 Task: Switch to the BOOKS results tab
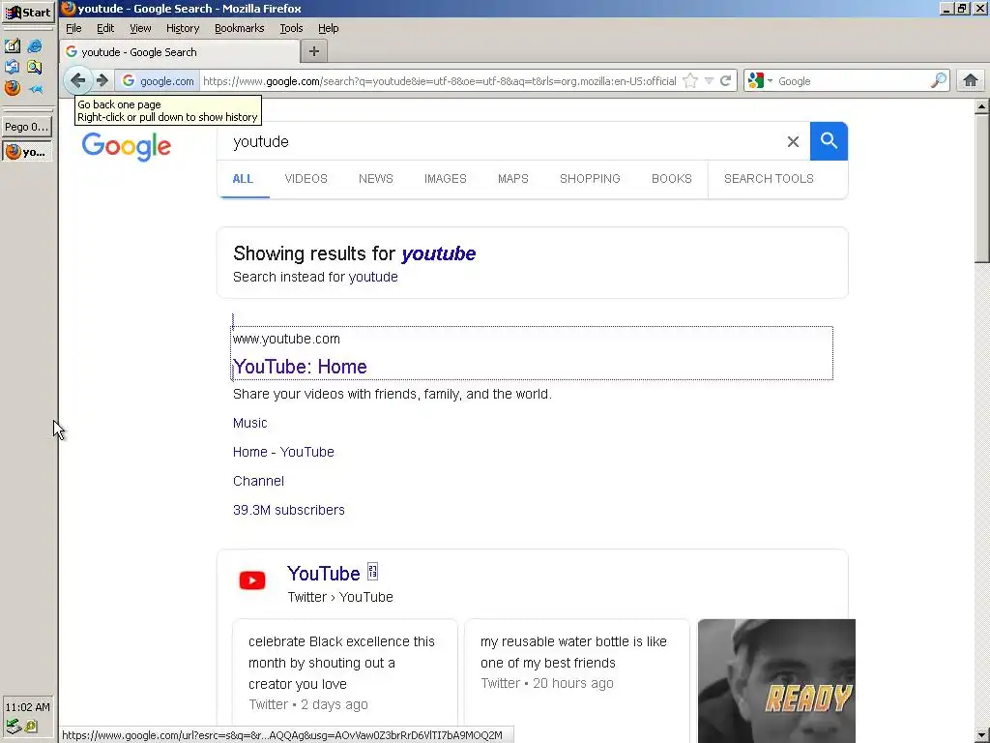click(671, 179)
